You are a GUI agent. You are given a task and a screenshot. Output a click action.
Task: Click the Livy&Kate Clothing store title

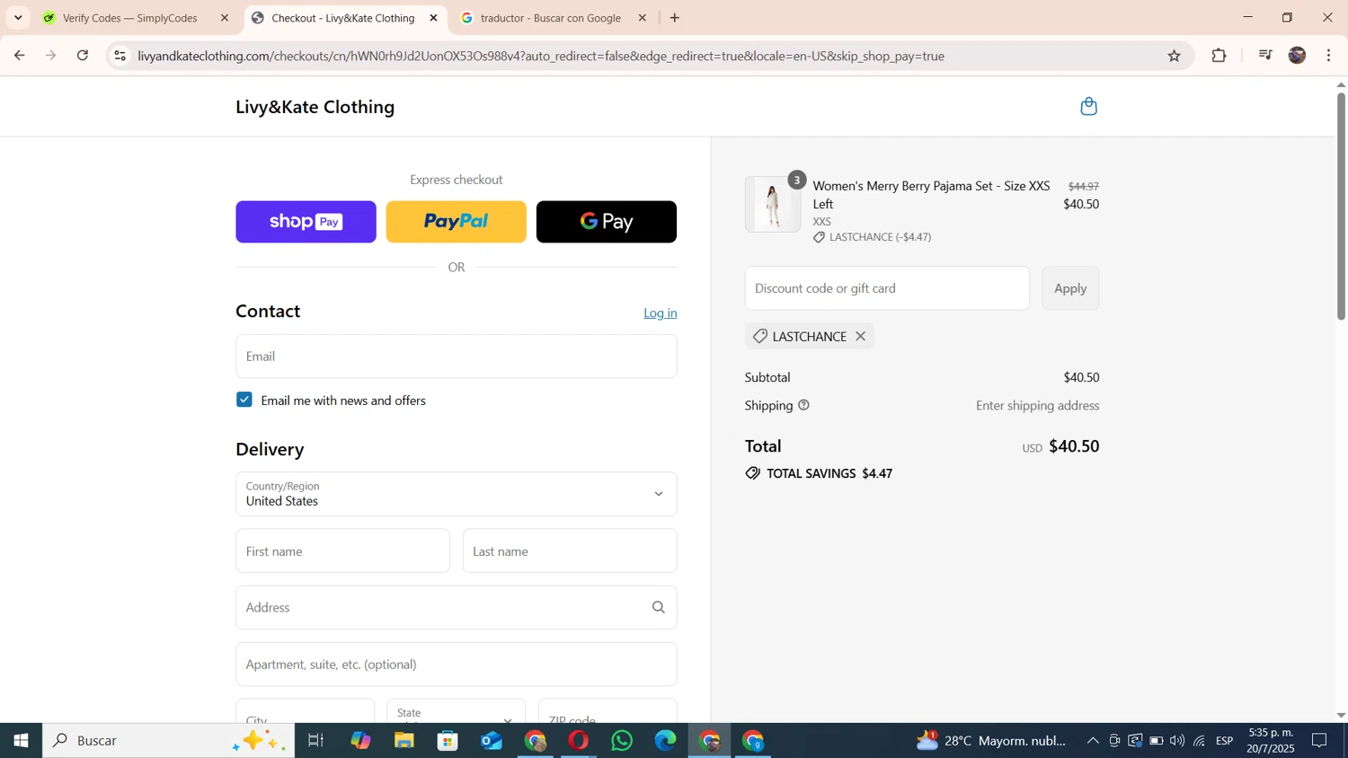315,107
